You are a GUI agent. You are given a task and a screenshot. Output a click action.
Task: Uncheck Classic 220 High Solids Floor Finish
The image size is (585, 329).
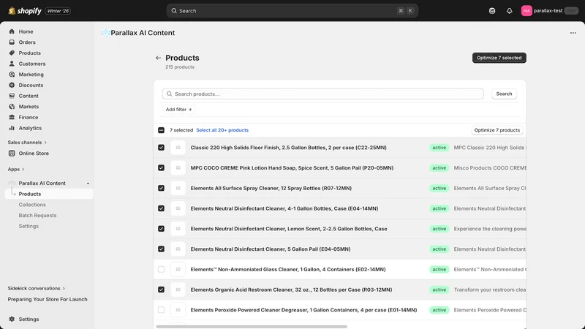[x=161, y=148]
